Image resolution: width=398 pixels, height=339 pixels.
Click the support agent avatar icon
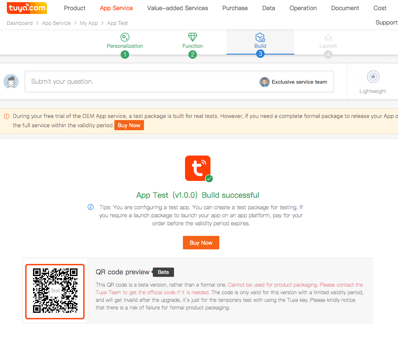11,82
